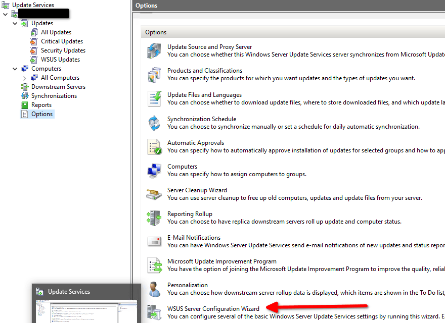Open Update Source and Proxy Server link
This screenshot has height=323, width=445.
(209, 47)
